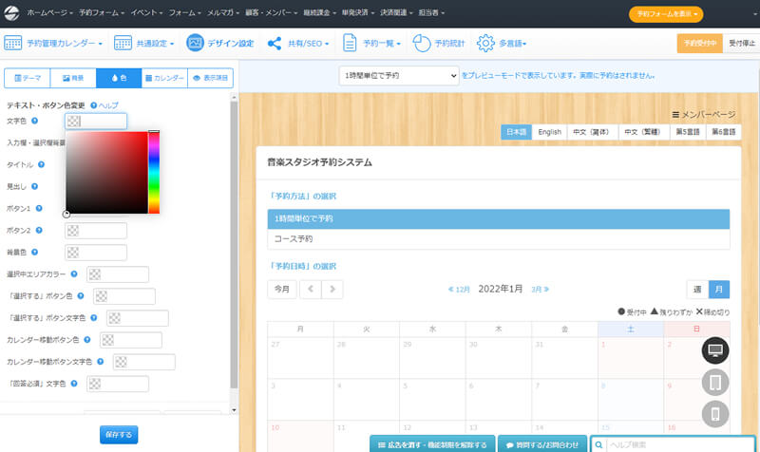Viewport: 760px width, 452px height.
Task: Toggle reservation status to 受付停止
Action: tap(741, 44)
